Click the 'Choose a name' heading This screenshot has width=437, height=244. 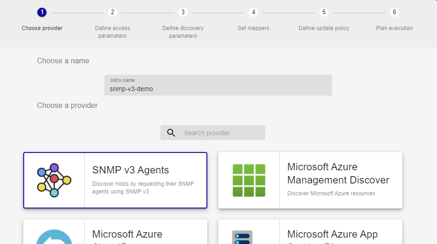pyautogui.click(x=63, y=61)
